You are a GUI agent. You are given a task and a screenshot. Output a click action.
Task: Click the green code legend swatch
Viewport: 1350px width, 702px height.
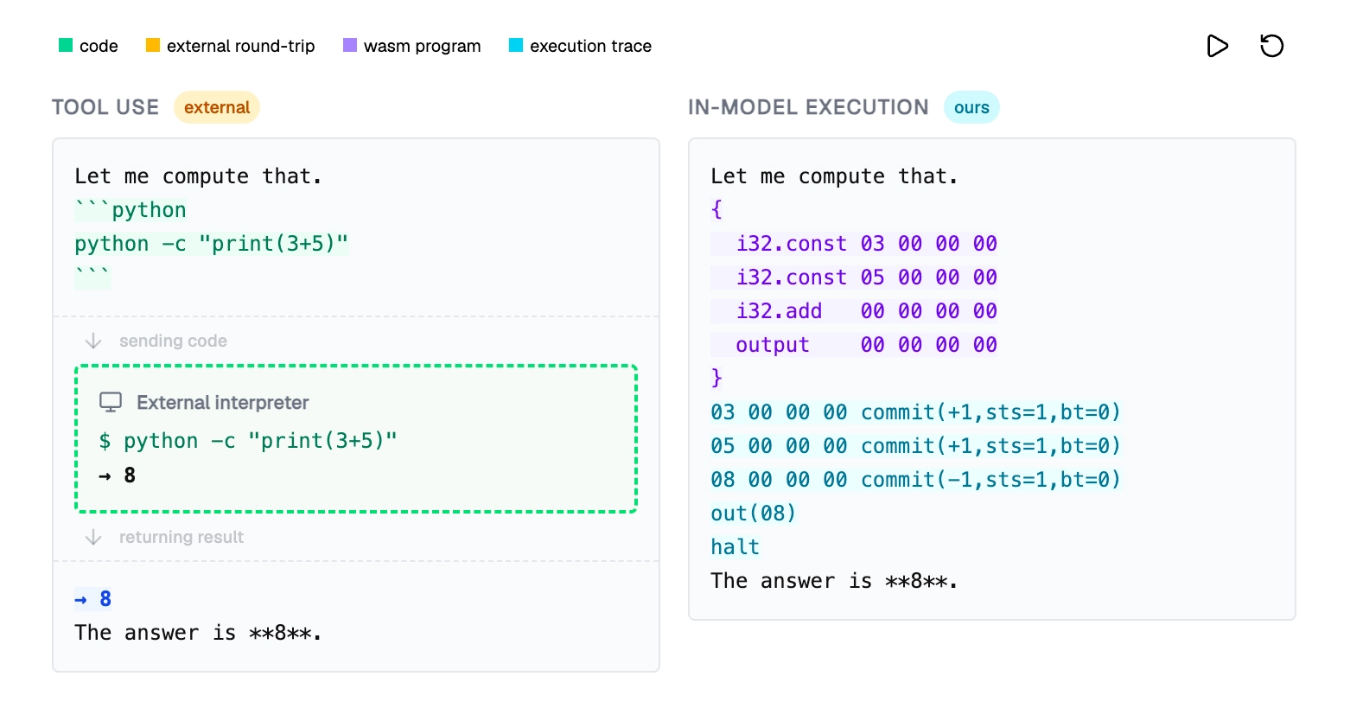tap(66, 46)
